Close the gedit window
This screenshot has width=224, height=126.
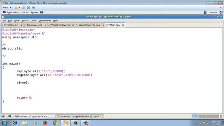click(x=221, y=16)
